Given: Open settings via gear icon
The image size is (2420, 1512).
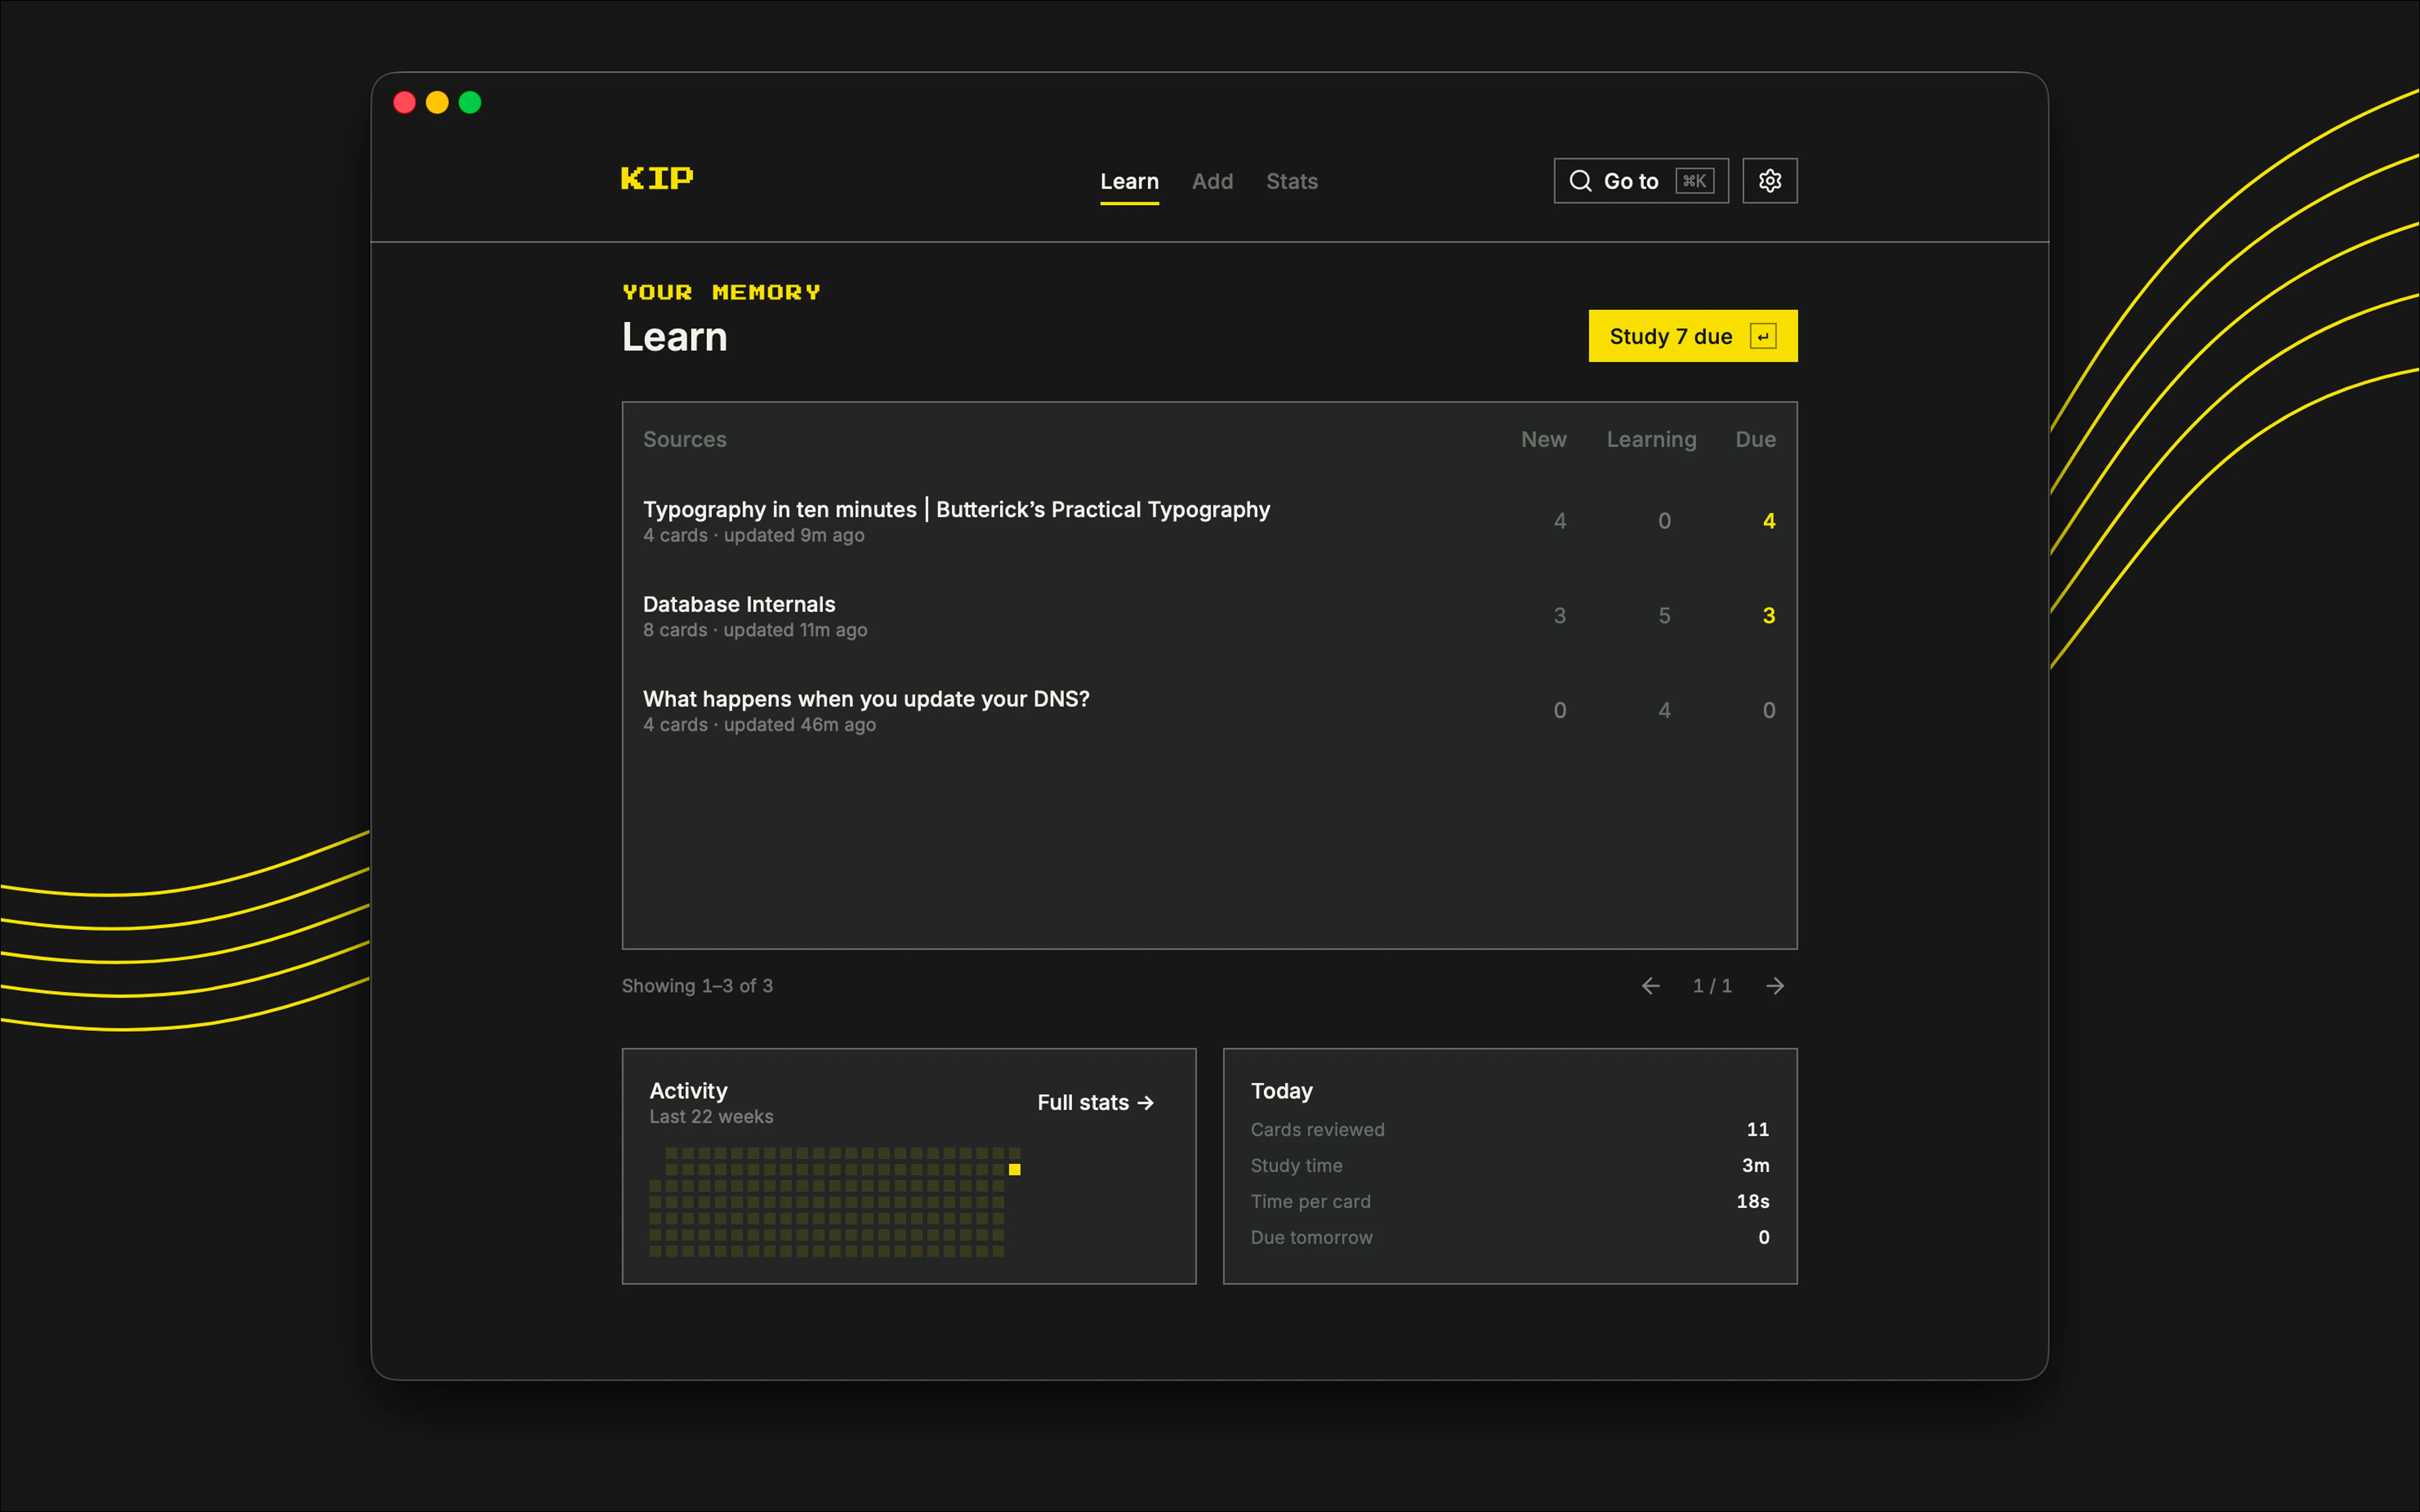Looking at the screenshot, I should [x=1769, y=181].
